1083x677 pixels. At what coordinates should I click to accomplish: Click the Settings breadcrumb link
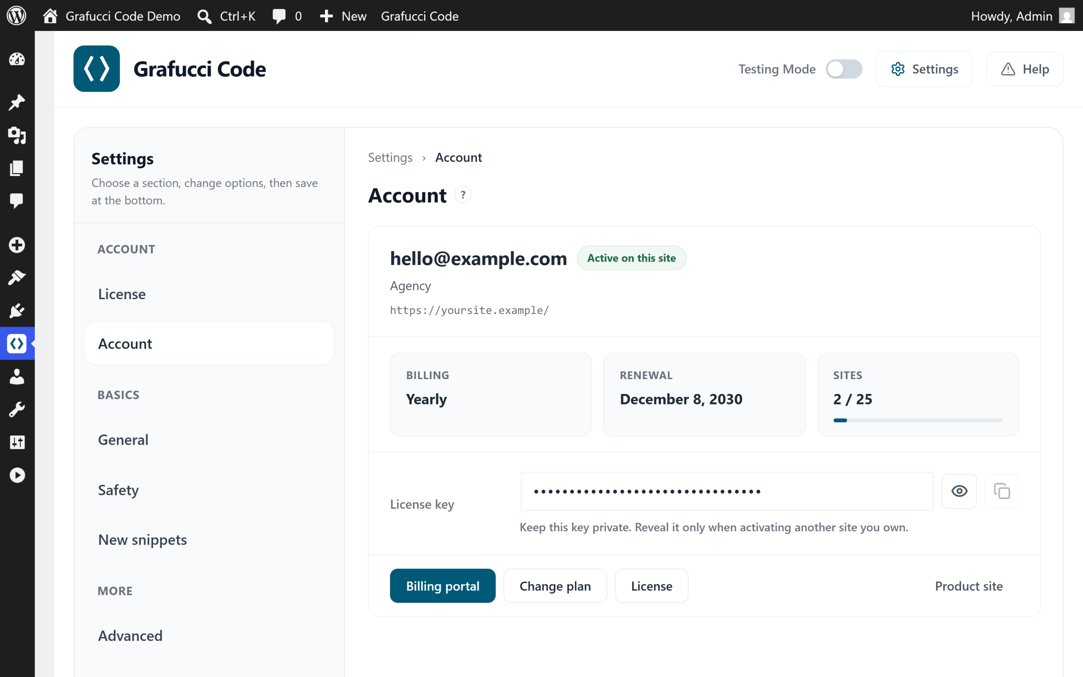390,157
